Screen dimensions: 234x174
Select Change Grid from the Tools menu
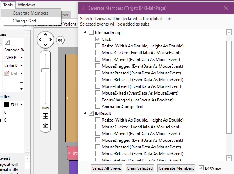[x=24, y=21]
